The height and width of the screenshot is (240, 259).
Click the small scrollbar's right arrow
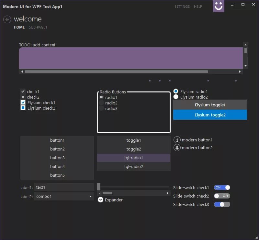click(x=168, y=193)
